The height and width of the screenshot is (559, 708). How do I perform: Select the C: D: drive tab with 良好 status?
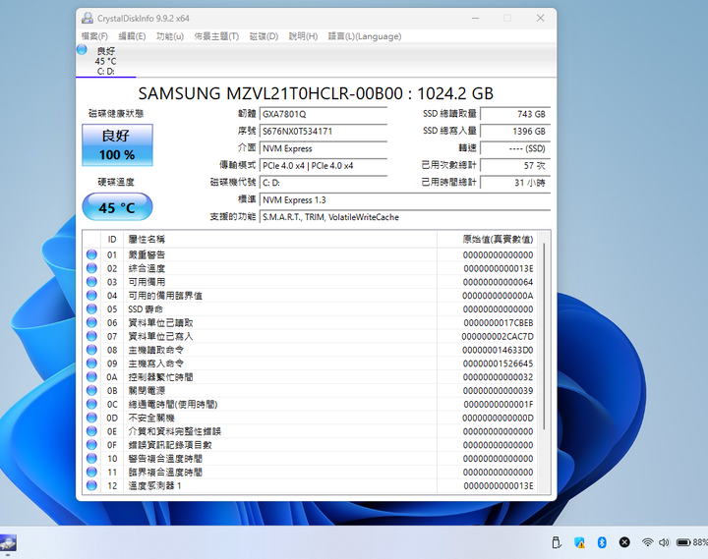click(105, 61)
